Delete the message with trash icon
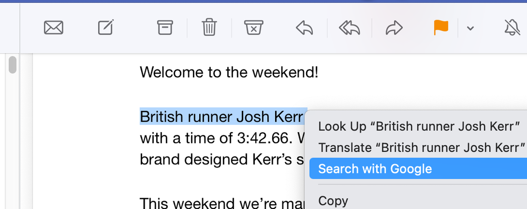 pos(209,28)
